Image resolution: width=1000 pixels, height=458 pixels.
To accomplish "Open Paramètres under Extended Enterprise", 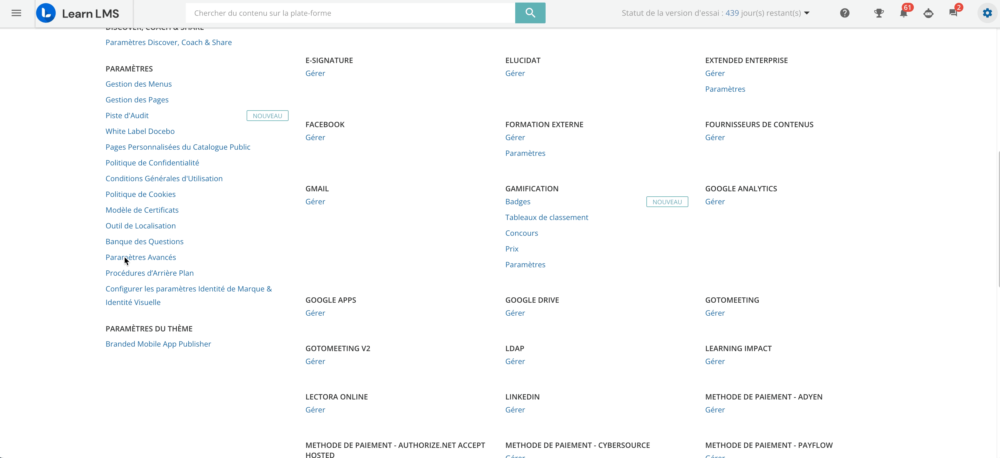I will click(725, 89).
